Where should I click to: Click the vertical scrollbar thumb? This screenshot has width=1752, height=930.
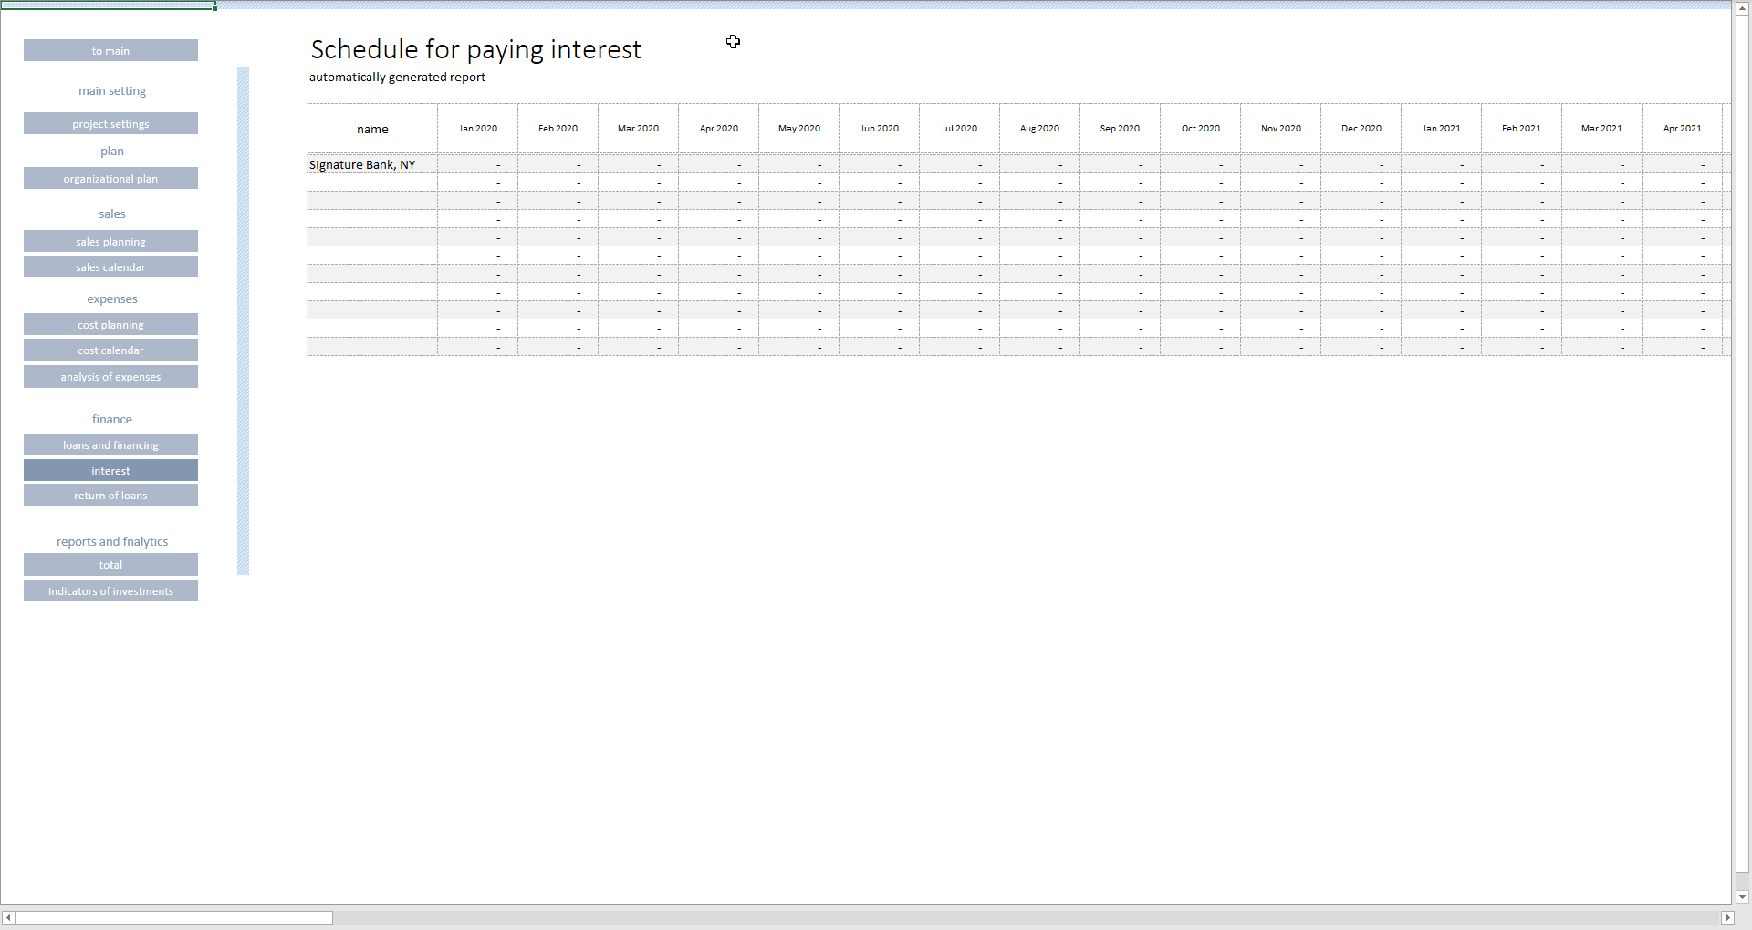click(x=1743, y=444)
